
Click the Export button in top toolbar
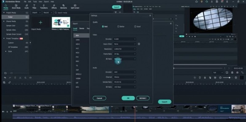click(x=117, y=7)
